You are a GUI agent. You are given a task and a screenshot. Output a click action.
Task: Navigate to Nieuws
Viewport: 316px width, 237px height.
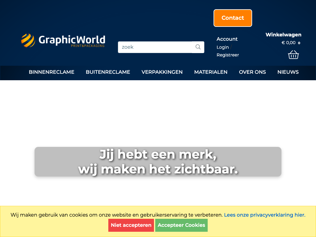[x=288, y=72]
